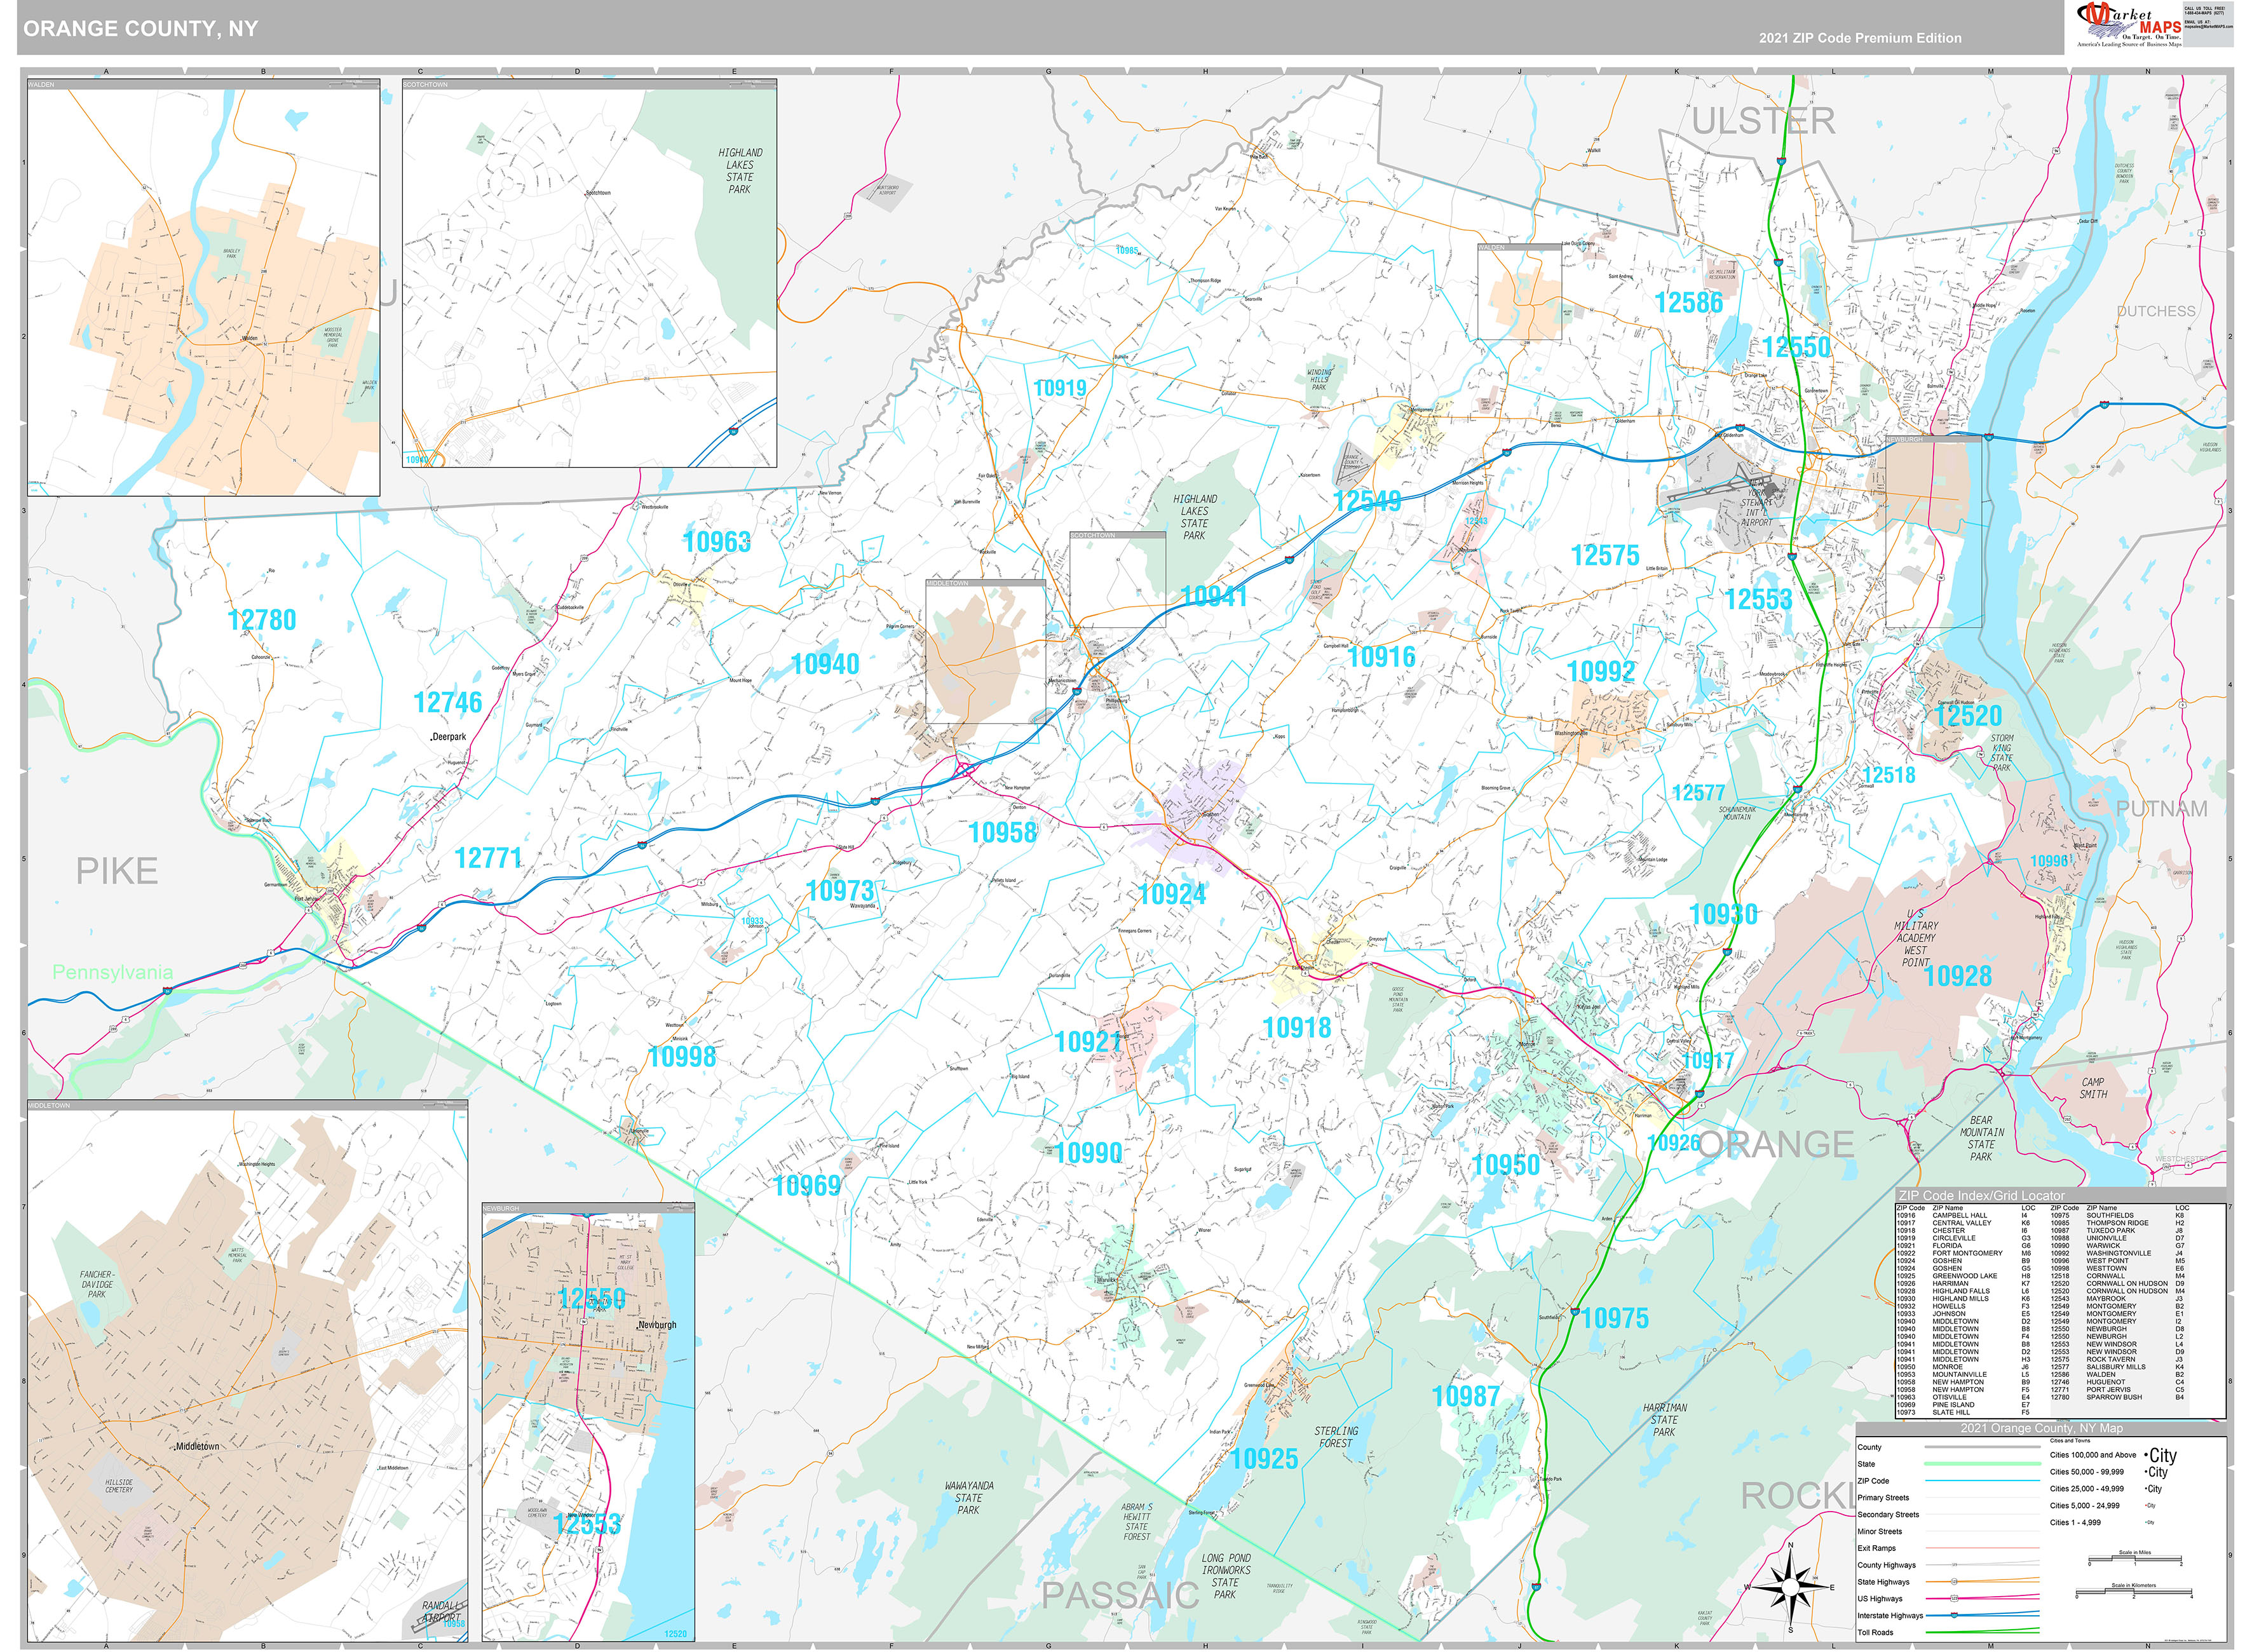This screenshot has height=1652, width=2245.
Task: Click the Storm King State Park label
Action: [x=2001, y=753]
